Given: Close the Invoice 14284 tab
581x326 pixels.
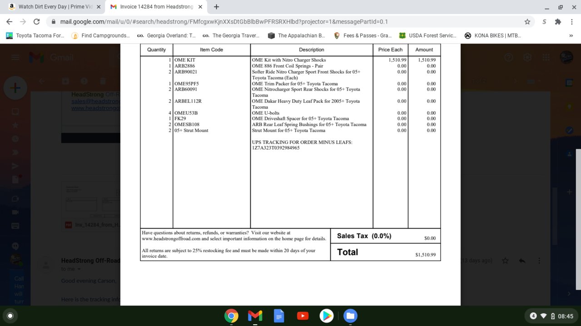Looking at the screenshot, I should click(200, 7).
